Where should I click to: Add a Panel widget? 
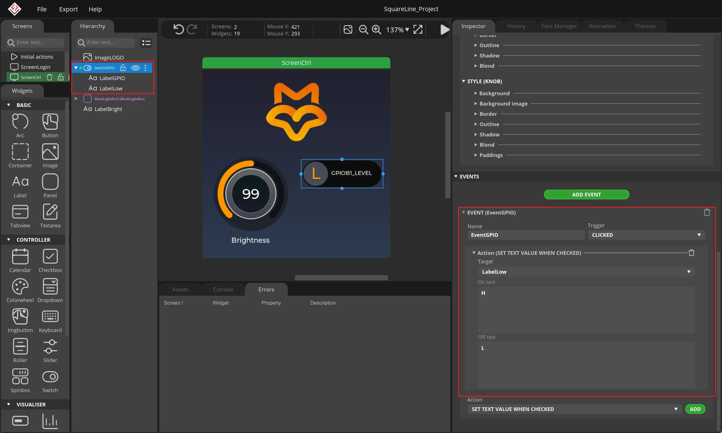click(x=50, y=186)
